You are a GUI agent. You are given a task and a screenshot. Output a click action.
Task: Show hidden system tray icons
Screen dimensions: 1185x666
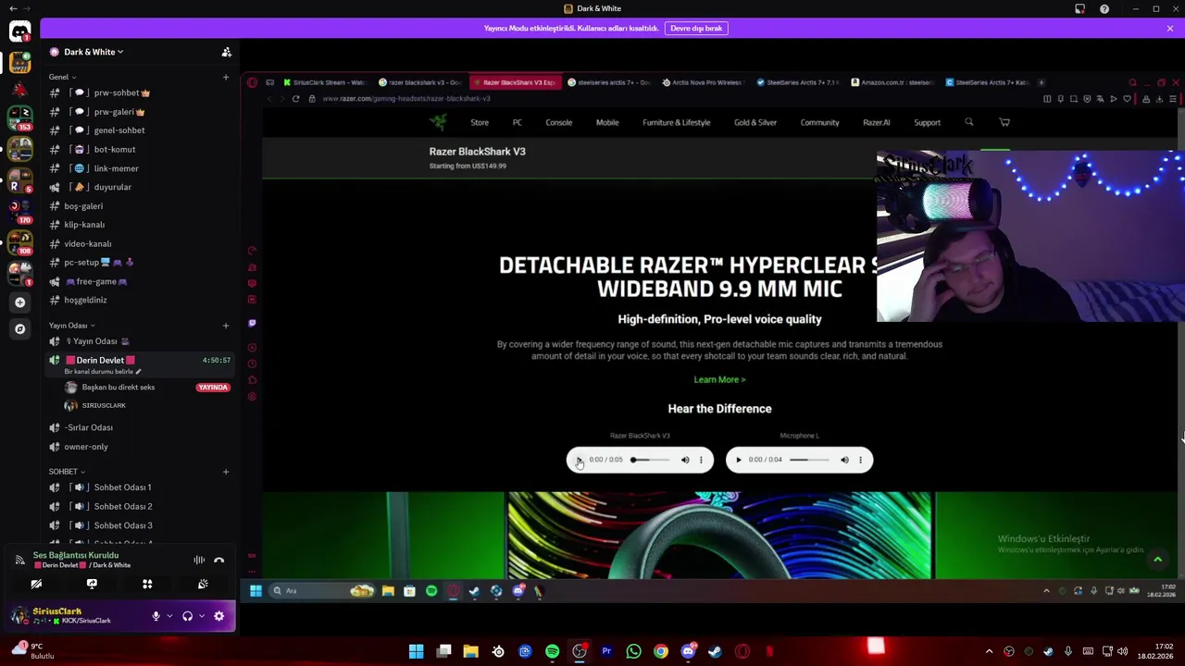989,651
